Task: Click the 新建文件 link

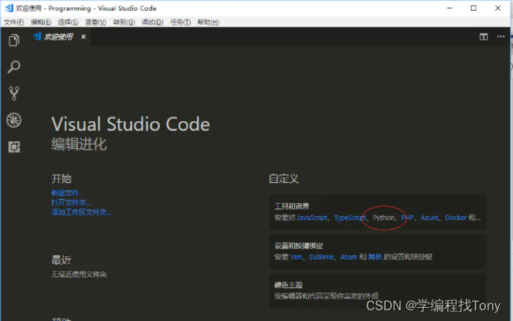Action: click(65, 193)
